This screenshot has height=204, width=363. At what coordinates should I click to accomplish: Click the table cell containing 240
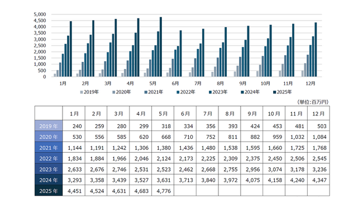click(x=74, y=126)
